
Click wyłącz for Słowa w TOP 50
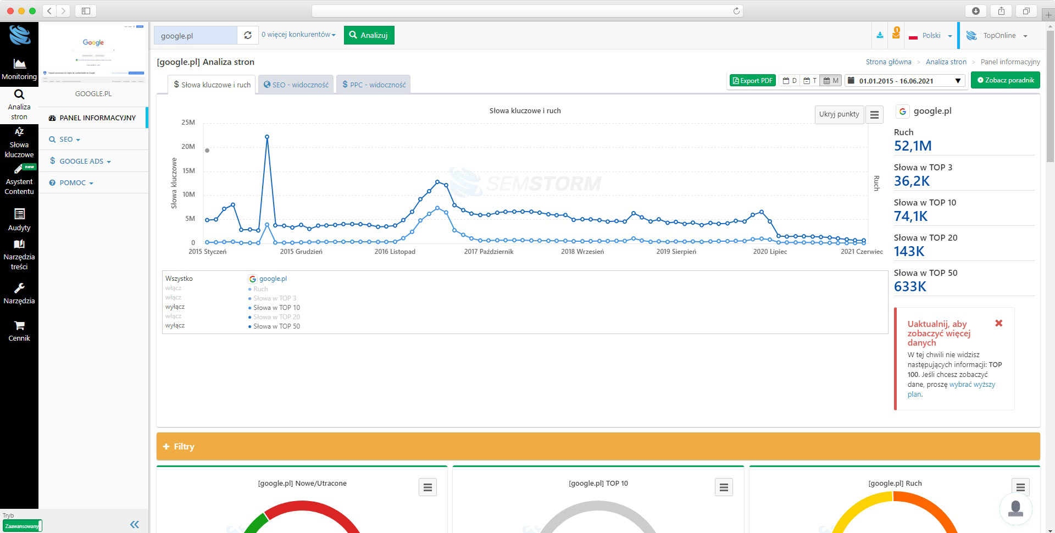click(x=175, y=325)
